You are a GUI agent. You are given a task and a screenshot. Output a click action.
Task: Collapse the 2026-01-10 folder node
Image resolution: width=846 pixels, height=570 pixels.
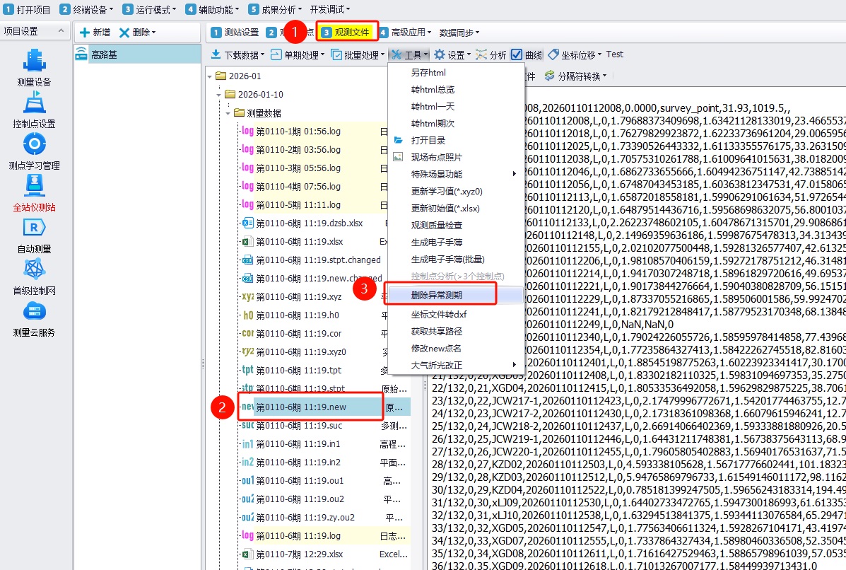pos(219,95)
